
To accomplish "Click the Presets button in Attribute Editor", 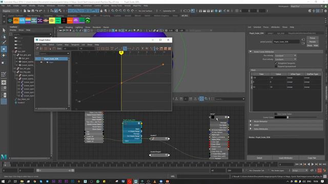I will (x=313, y=42).
